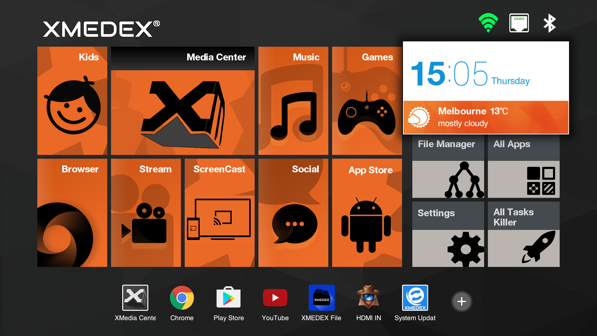This screenshot has height=336, width=597.
Task: Open the Bluetooth icon
Action: tap(550, 23)
